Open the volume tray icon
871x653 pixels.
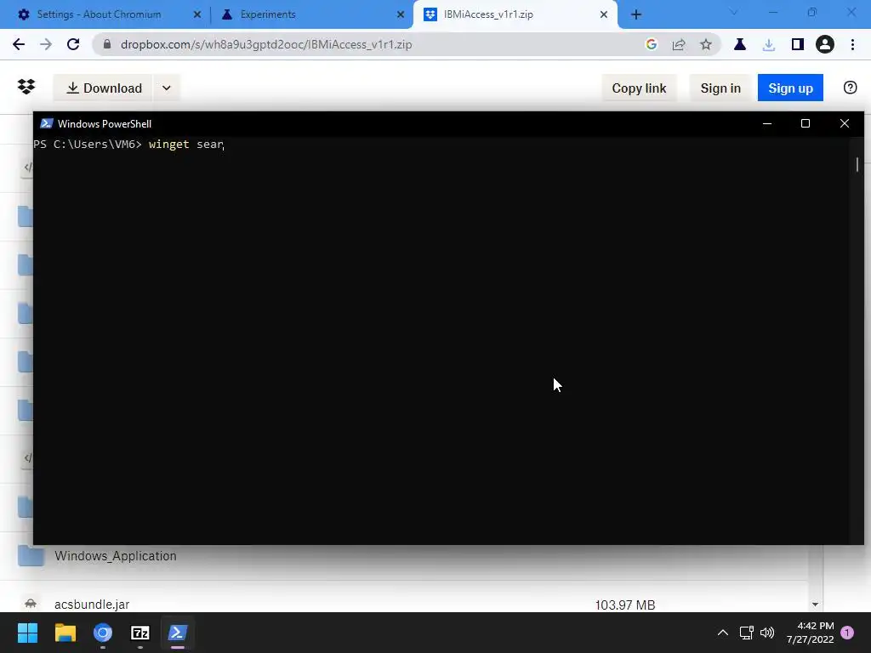(767, 633)
